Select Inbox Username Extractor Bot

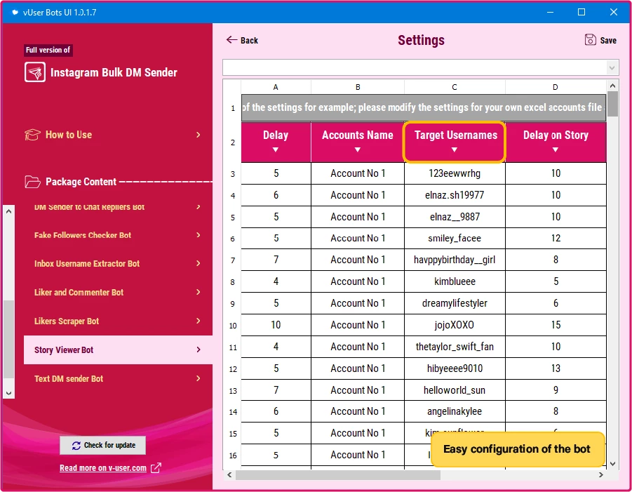point(118,264)
